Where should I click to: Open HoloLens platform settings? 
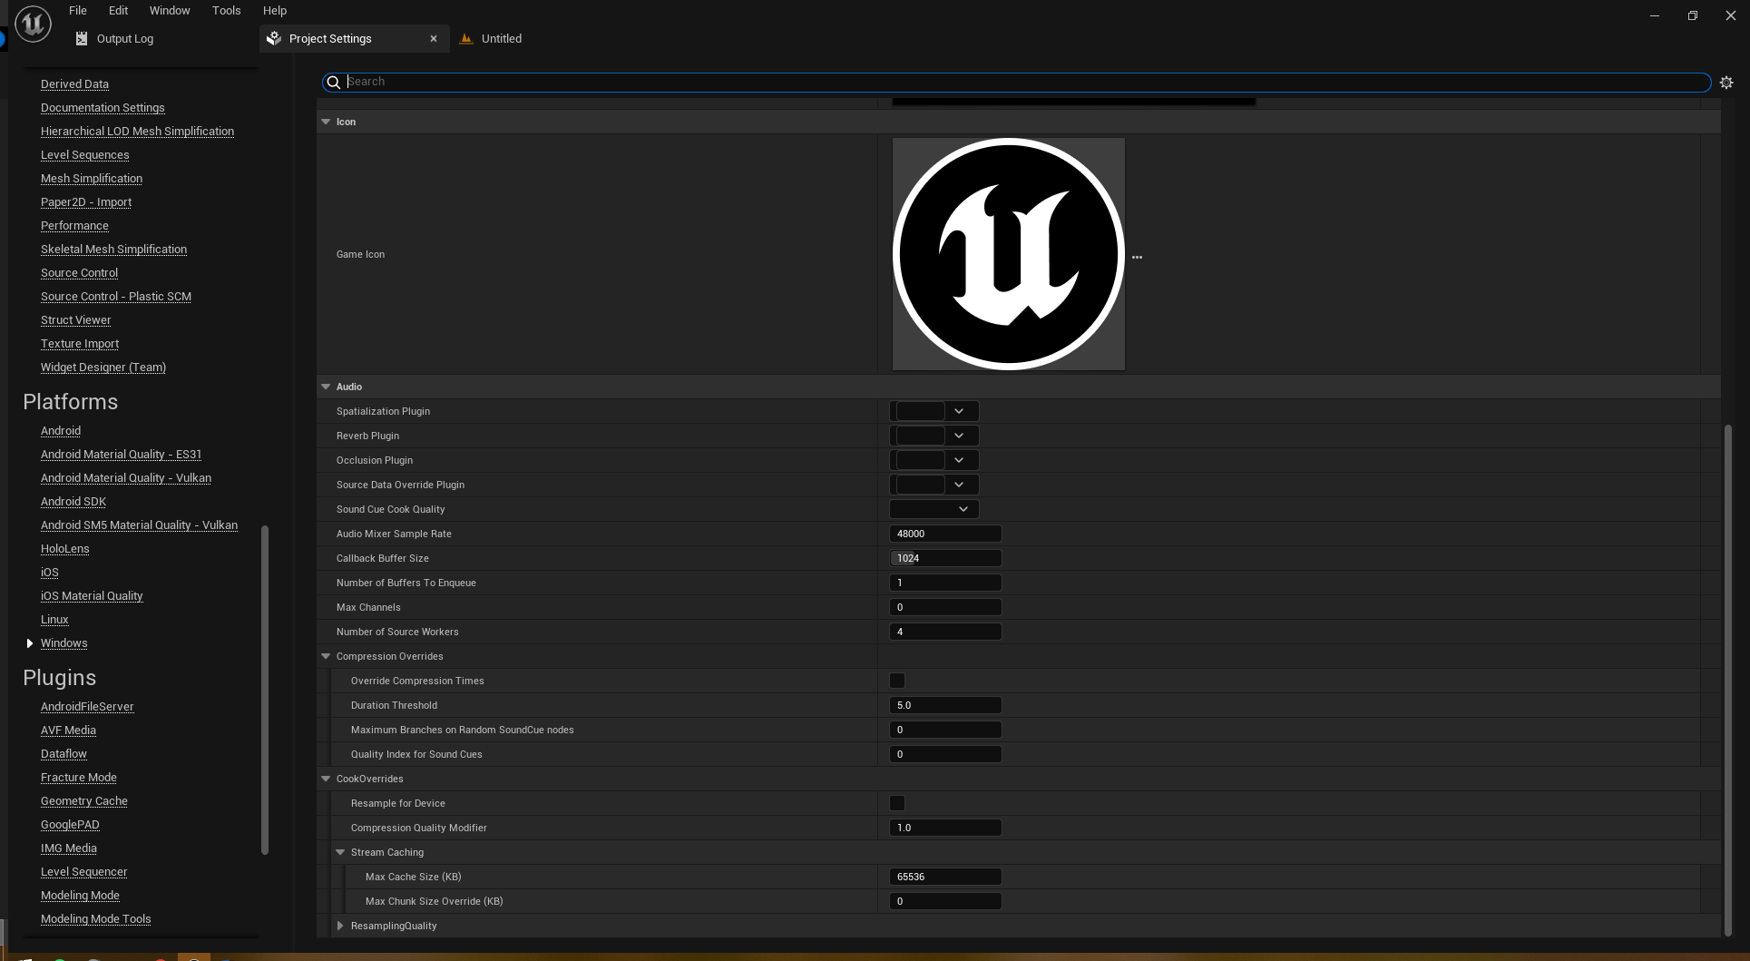[x=64, y=548]
